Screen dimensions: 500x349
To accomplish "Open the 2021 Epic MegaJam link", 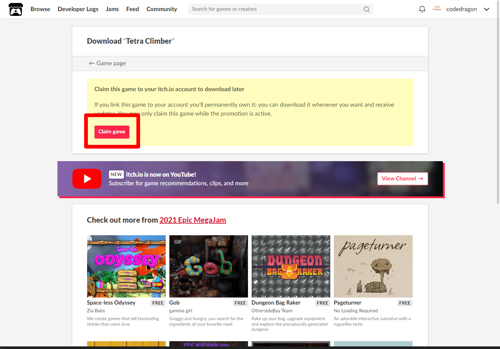I will click(193, 220).
